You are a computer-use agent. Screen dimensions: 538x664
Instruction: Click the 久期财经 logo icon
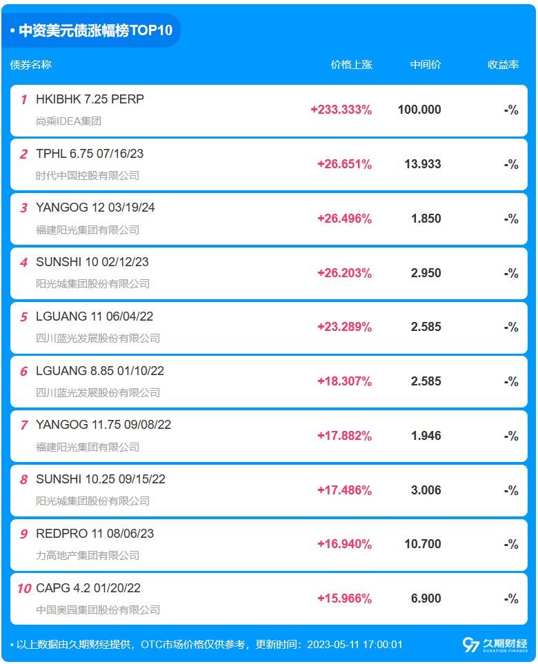pyautogui.click(x=470, y=645)
